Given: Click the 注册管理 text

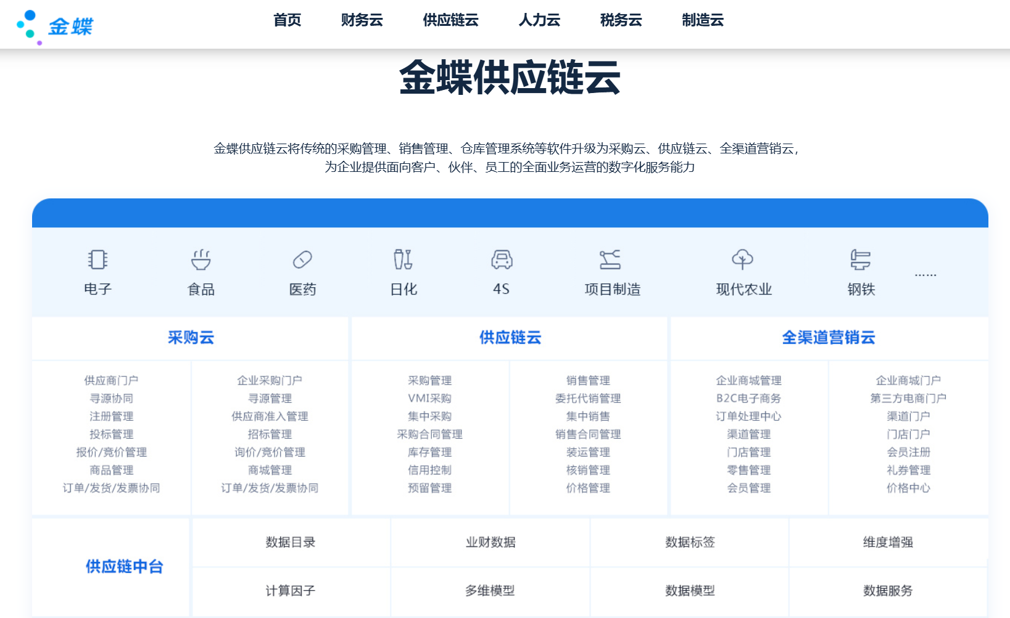Looking at the screenshot, I should pos(112,417).
